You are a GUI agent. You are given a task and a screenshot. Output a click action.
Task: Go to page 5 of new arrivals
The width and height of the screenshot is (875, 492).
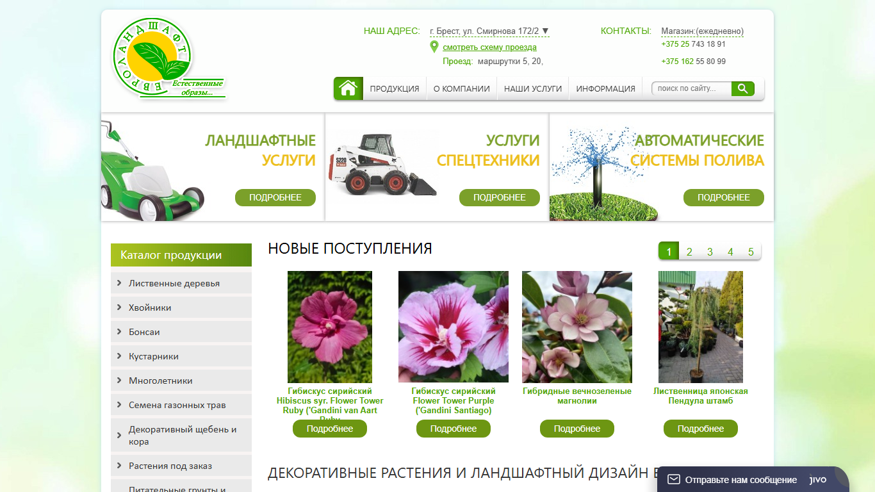pyautogui.click(x=751, y=252)
